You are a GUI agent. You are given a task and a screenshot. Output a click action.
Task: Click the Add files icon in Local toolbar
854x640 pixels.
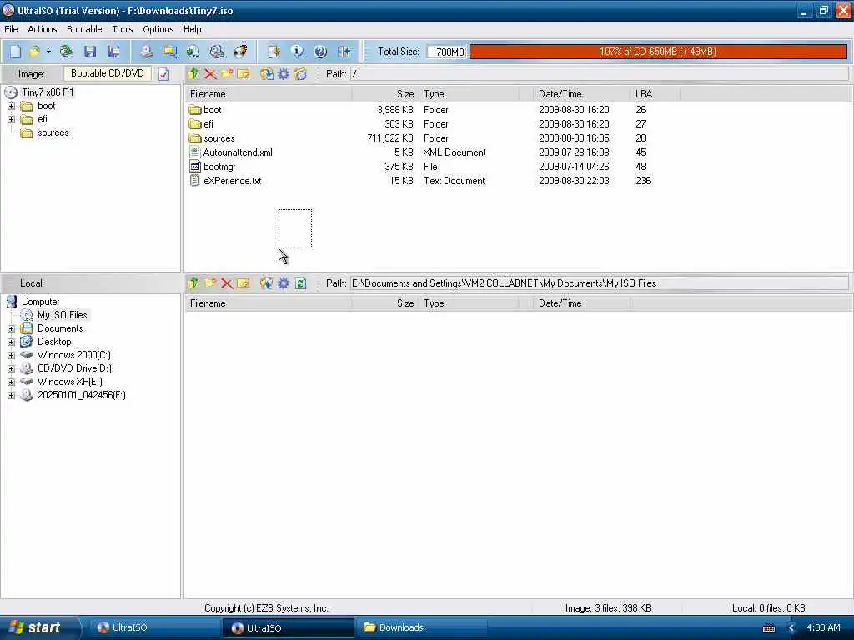coord(266,283)
